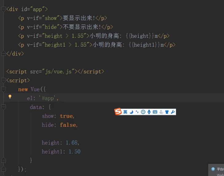
Task: Toggle the 英 Chinese/English input mode
Action: click(x=125, y=112)
